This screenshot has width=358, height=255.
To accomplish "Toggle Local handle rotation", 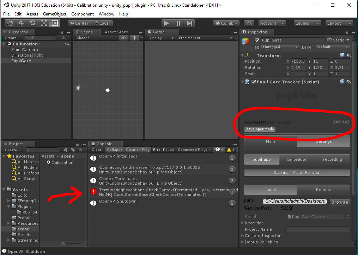I will pos(102,23).
